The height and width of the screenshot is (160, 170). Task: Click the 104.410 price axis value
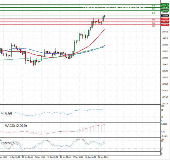pyautogui.click(x=165, y=32)
